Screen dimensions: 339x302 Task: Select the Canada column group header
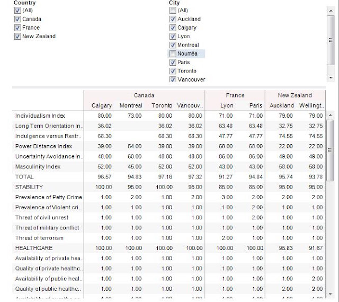click(x=144, y=95)
